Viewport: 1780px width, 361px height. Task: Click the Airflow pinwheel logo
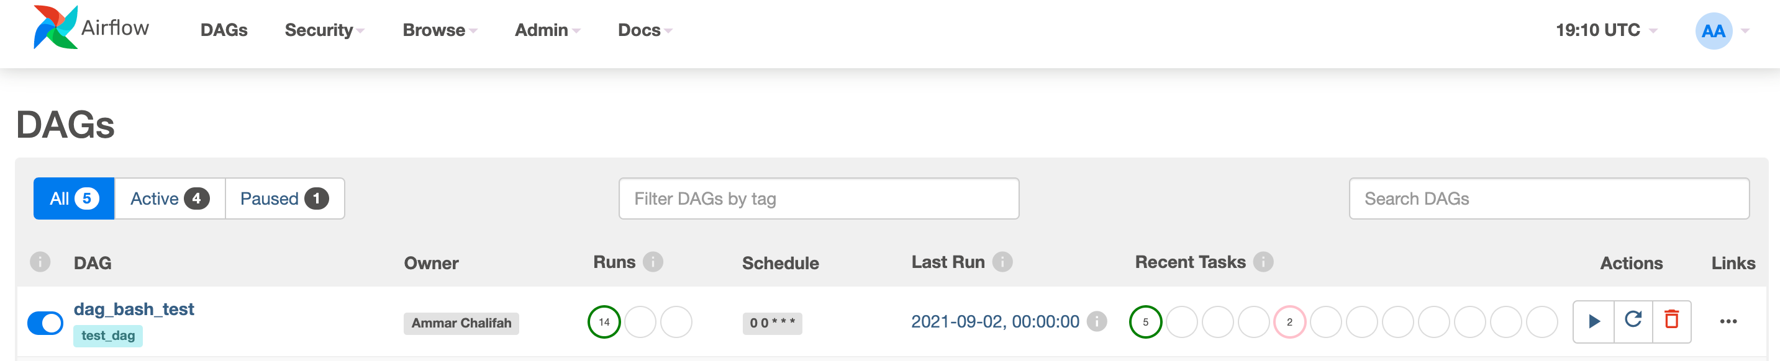pos(55,28)
